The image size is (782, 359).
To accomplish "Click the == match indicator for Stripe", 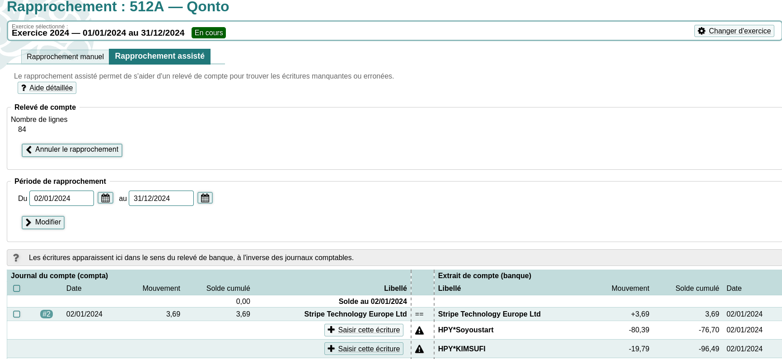I will pos(419,314).
